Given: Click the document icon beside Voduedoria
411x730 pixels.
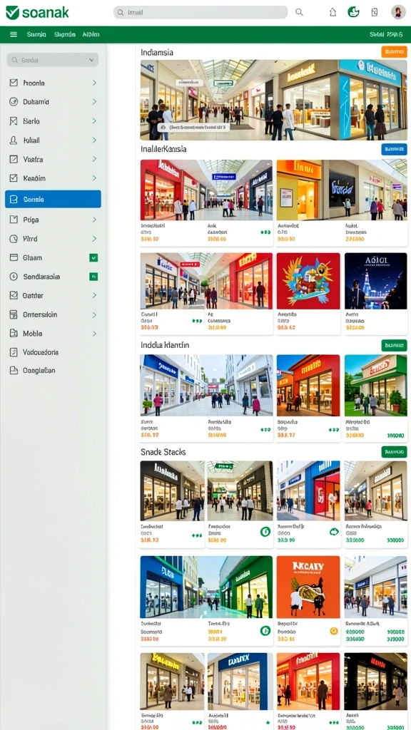Looking at the screenshot, I should click(14, 352).
